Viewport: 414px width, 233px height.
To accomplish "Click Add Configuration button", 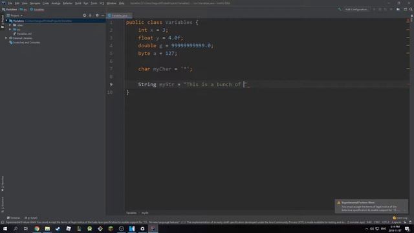I will point(356,9).
